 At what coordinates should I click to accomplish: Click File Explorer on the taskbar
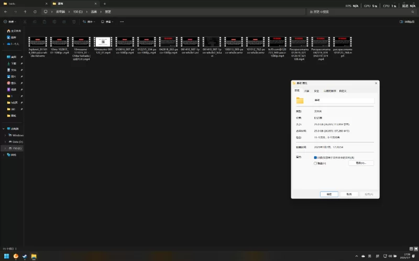click(34, 256)
